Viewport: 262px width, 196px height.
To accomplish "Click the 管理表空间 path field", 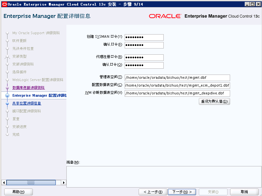I will [x=177, y=78].
